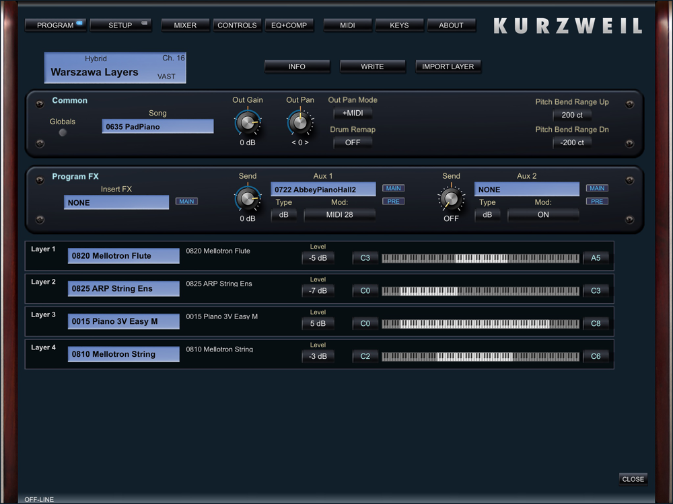Toggle Drum Remap OFF button

coord(353,142)
